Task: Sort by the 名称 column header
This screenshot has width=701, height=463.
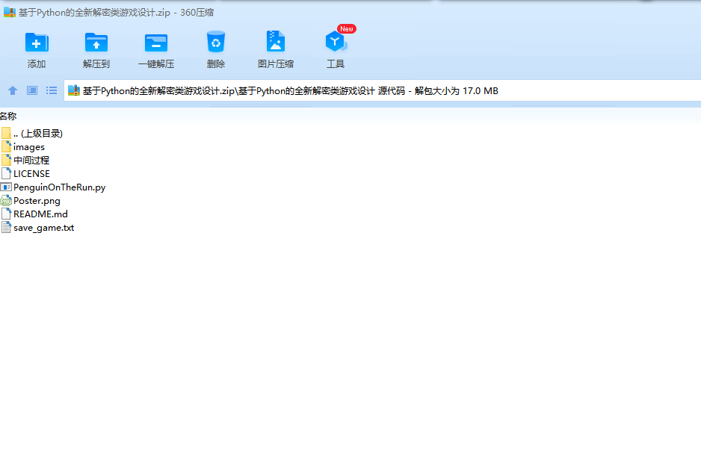Action: coord(8,116)
